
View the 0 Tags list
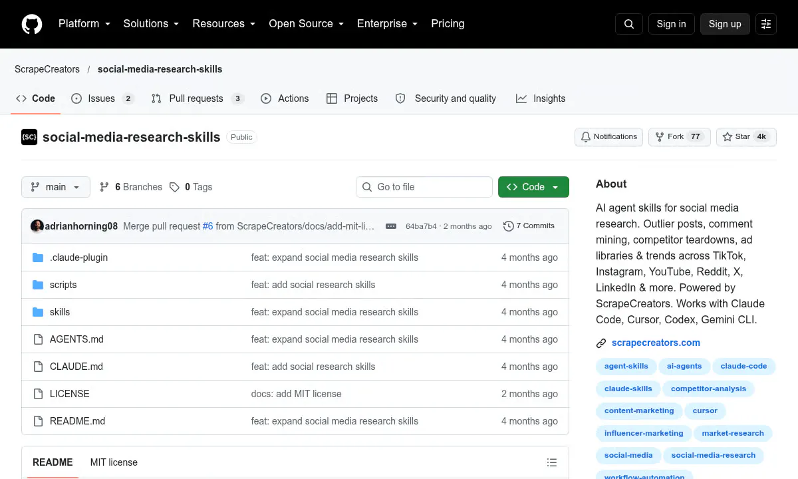point(191,187)
